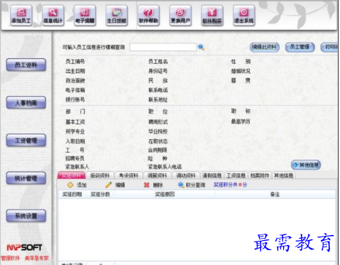Screen dimensions: 340x265
Task: Switch to the 培训资料 tab
Action: 100,175
